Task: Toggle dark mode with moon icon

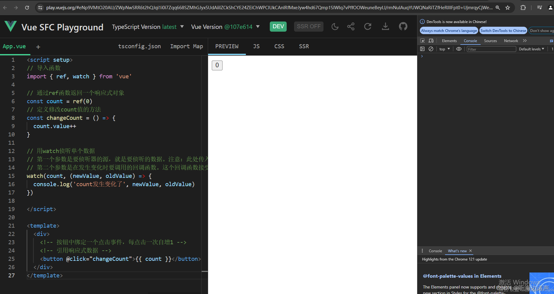Action: pyautogui.click(x=335, y=27)
